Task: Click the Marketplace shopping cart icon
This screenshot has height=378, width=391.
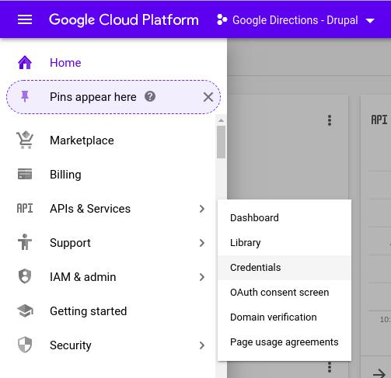Action: click(25, 140)
